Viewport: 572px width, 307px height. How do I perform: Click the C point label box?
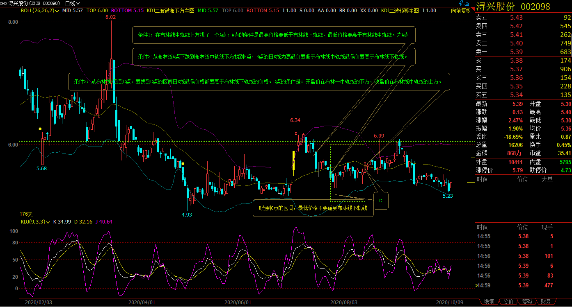(x=380, y=201)
